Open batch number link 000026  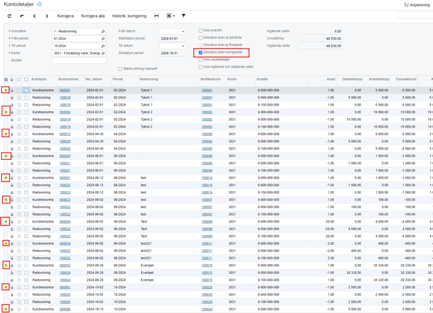pos(65,222)
